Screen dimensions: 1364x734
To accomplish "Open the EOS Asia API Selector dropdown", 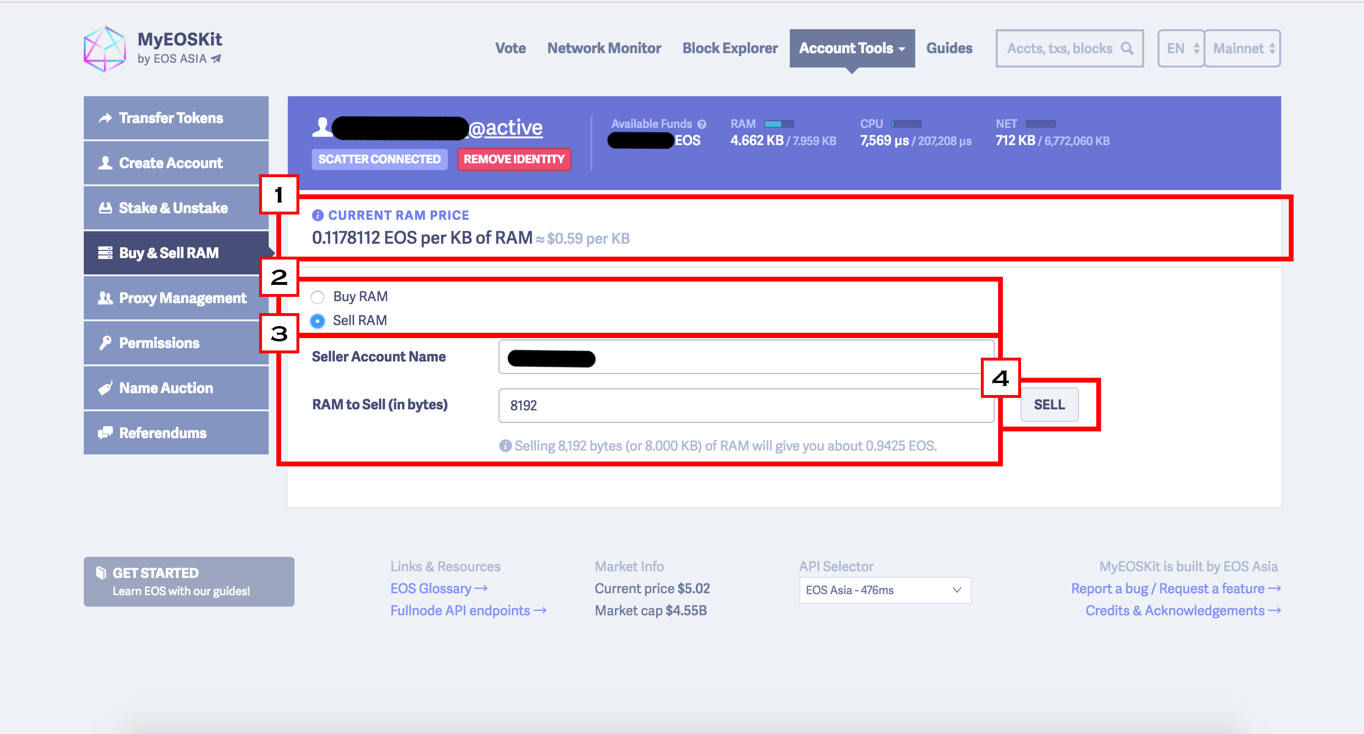I will [x=885, y=590].
